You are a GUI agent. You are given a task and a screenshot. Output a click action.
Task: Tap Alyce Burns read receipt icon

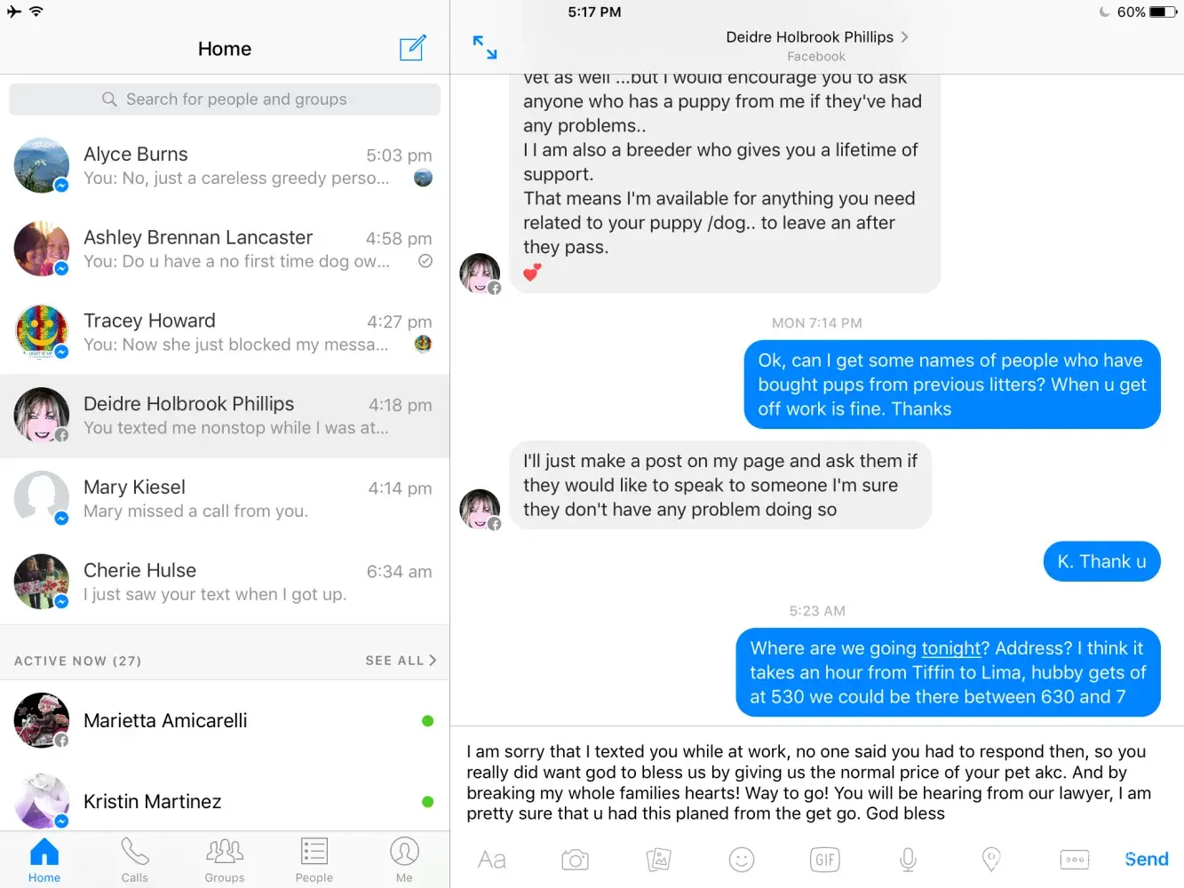(x=424, y=178)
